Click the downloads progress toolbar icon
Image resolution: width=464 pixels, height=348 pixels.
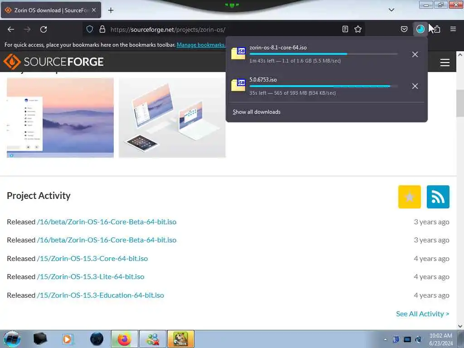coord(420,29)
